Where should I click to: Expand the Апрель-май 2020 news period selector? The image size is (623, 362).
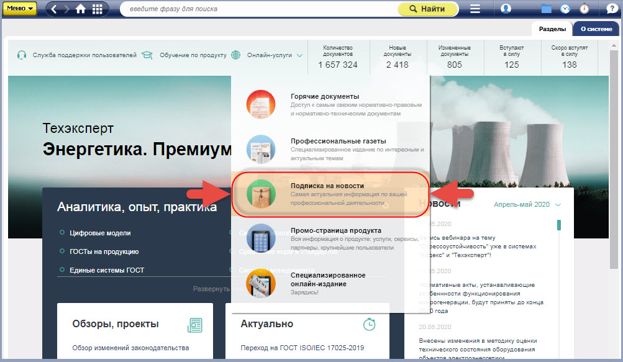(x=527, y=204)
